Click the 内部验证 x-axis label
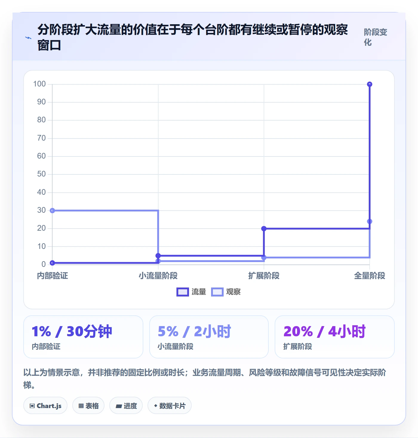 [x=53, y=276]
